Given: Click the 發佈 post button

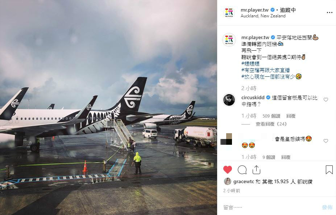Looking at the screenshot, I should 327,207.
